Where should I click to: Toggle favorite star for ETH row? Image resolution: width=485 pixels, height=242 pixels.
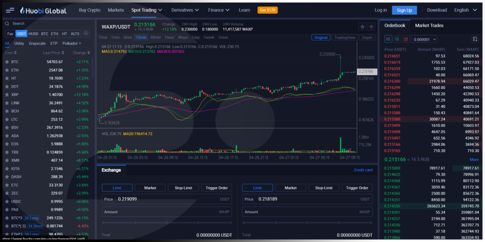[x=7, y=70]
